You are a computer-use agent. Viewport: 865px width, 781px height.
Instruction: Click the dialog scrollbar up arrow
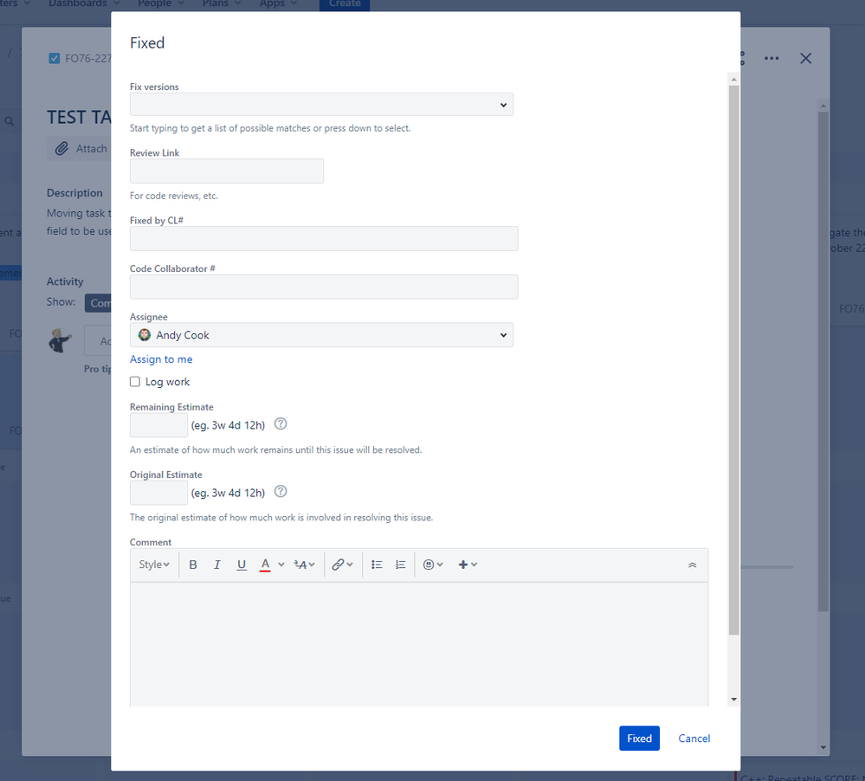coord(733,80)
